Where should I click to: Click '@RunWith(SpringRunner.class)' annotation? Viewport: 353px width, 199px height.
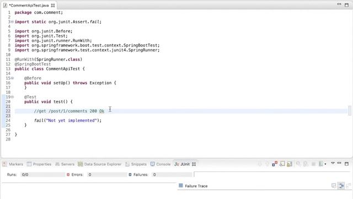point(49,59)
